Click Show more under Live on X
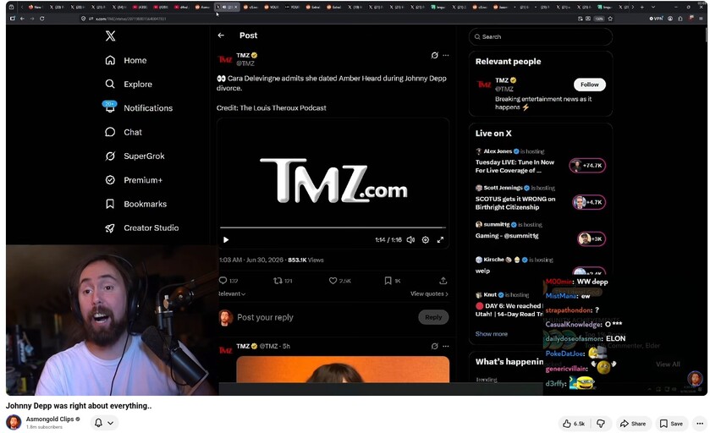 (x=492, y=334)
